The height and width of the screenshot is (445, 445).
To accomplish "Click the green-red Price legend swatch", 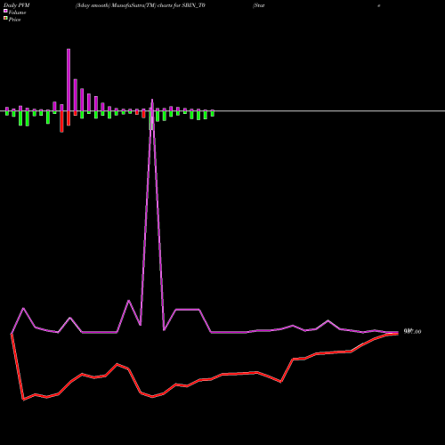I will pyautogui.click(x=5, y=18).
